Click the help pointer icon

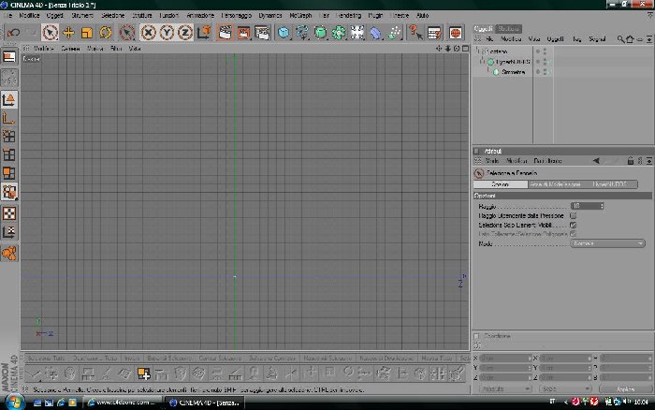click(415, 32)
